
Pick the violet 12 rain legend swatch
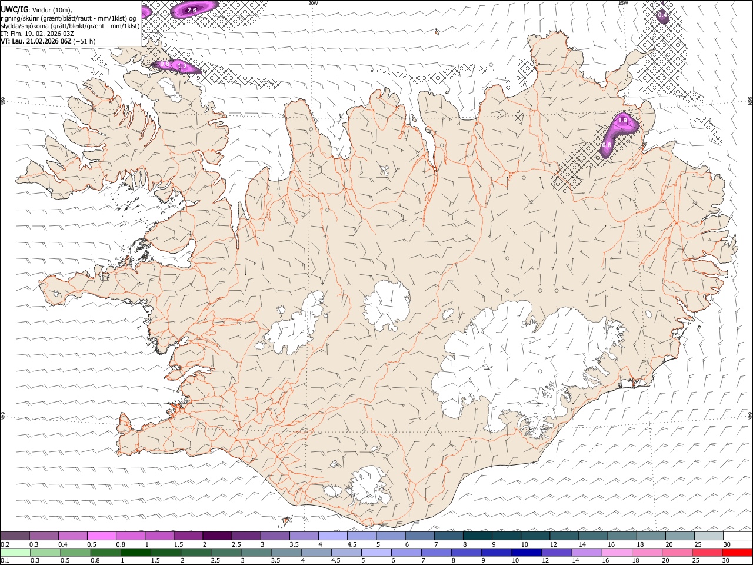coord(556,553)
